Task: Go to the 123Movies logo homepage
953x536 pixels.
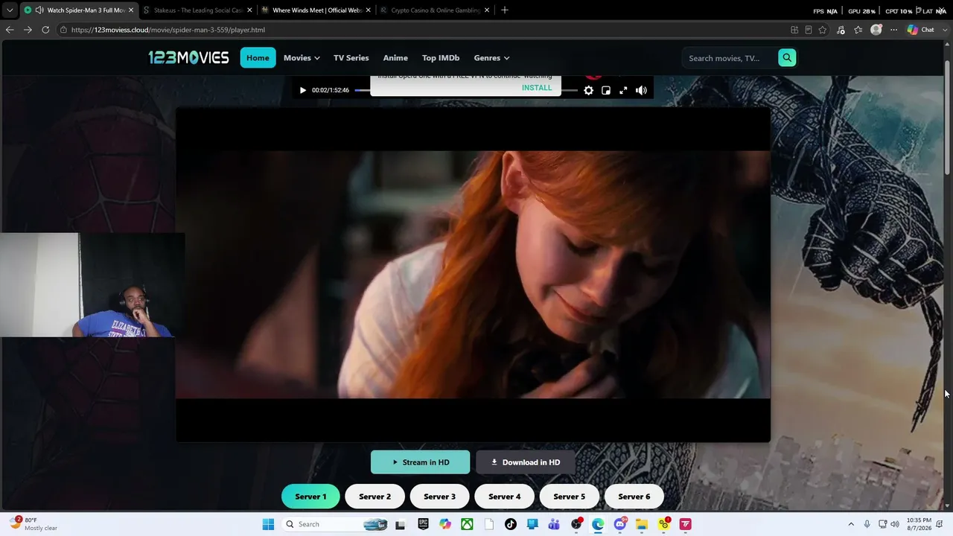Action: 188,57
